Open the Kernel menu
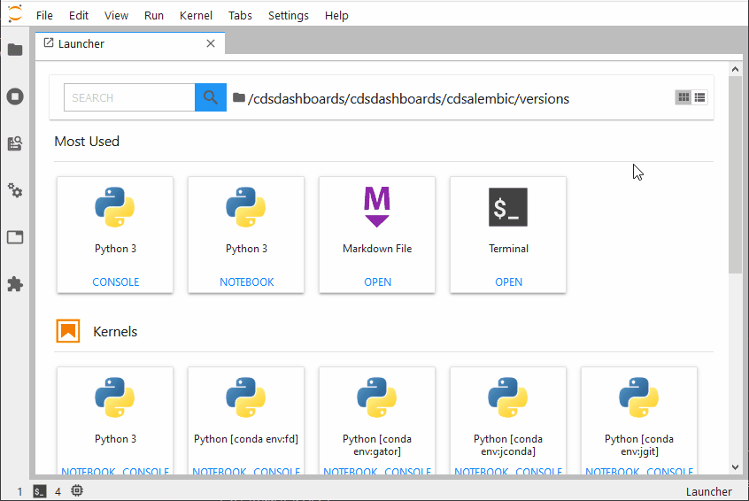The image size is (749, 501). pyautogui.click(x=196, y=15)
